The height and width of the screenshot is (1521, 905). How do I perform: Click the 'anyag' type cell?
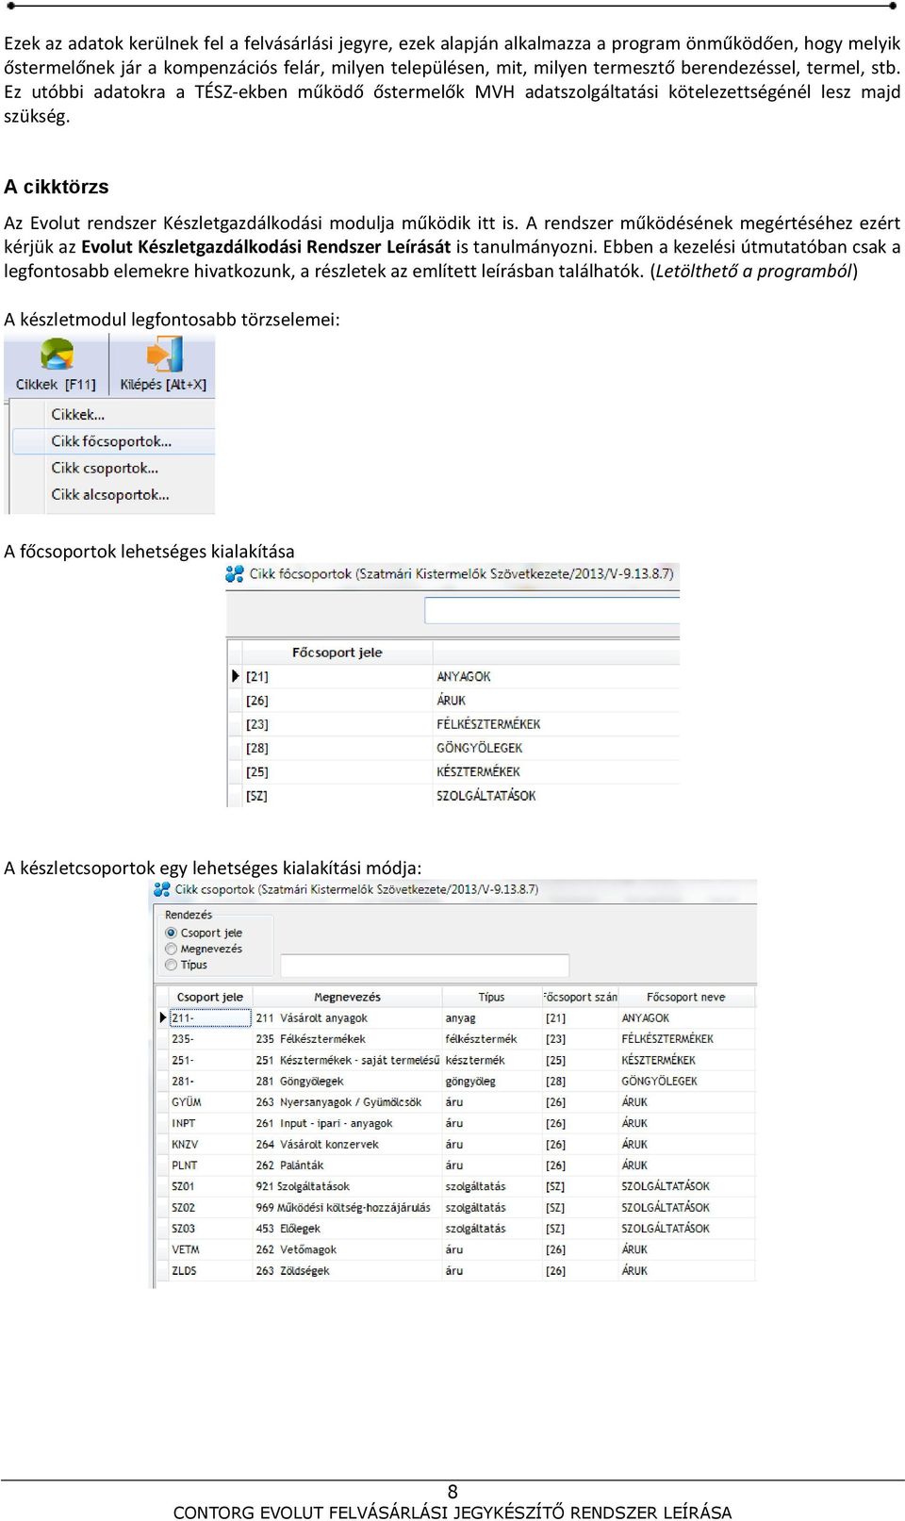pos(492,1018)
